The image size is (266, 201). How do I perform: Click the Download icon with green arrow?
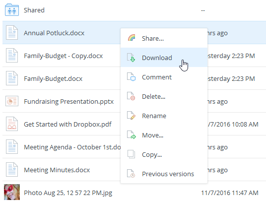131,58
